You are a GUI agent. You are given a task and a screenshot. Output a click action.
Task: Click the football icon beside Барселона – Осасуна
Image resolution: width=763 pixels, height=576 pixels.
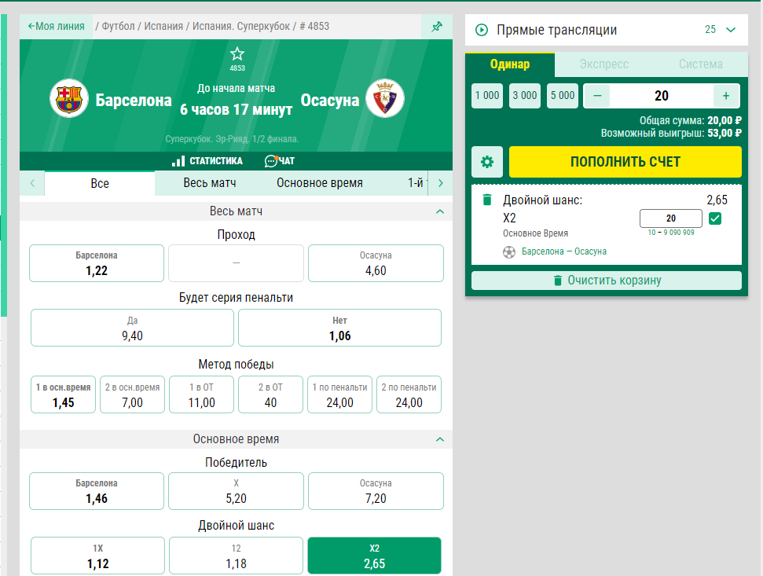(509, 252)
